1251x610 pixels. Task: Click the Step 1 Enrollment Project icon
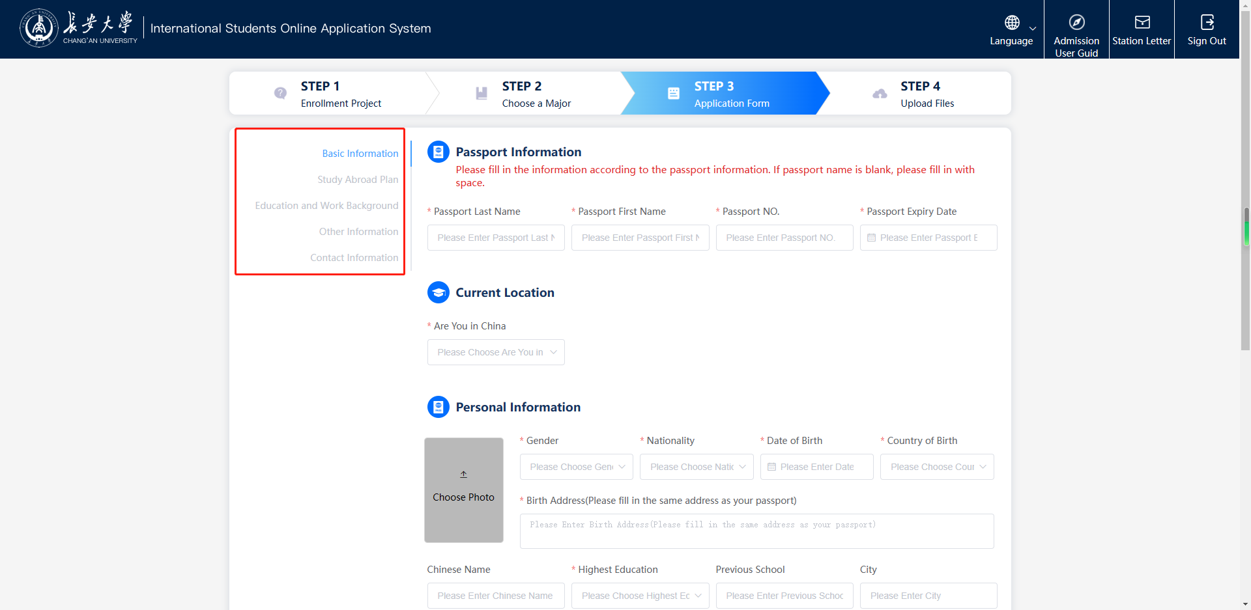280,93
